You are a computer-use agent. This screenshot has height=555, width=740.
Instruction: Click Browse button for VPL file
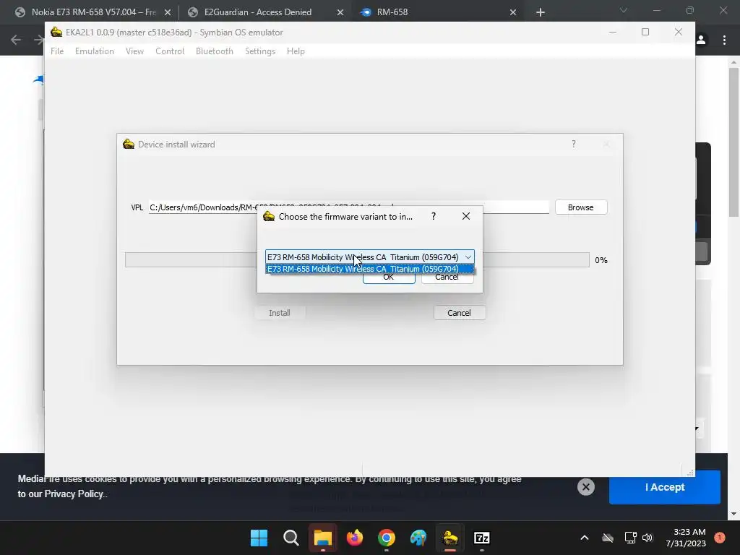click(581, 207)
